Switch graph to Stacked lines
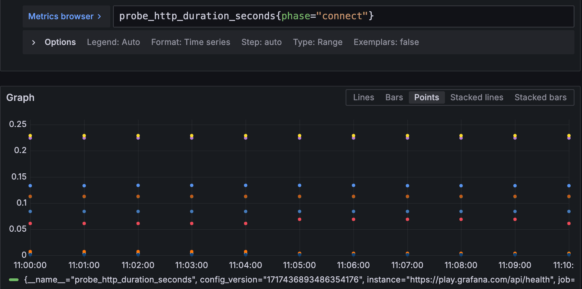The height and width of the screenshot is (289, 582). [x=477, y=97]
